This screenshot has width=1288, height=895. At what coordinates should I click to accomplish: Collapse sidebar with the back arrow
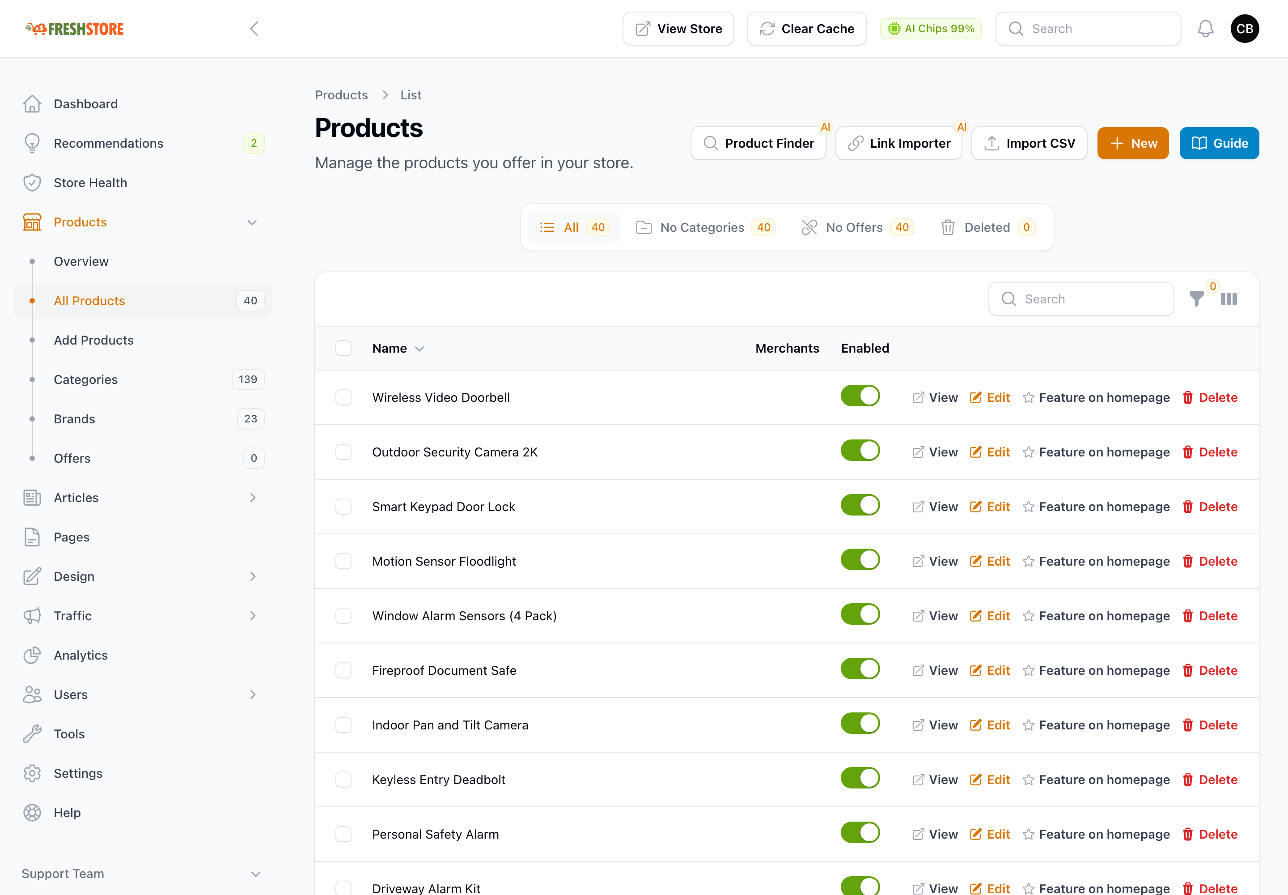point(254,29)
